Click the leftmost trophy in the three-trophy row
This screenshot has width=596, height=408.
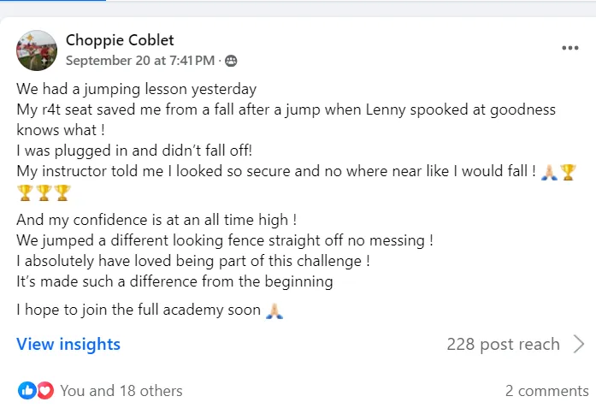[x=25, y=192]
